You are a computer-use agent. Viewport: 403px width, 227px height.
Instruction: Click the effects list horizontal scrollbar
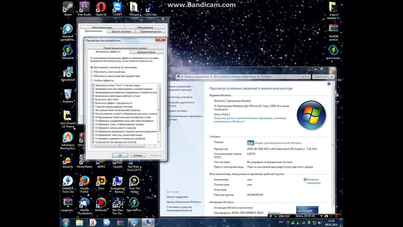[x=124, y=146]
